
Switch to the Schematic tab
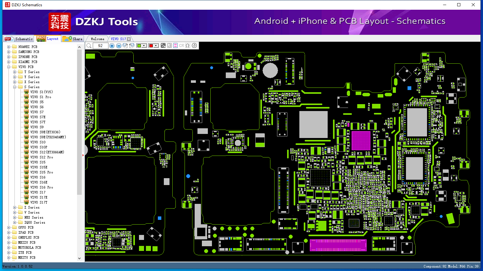click(x=19, y=39)
